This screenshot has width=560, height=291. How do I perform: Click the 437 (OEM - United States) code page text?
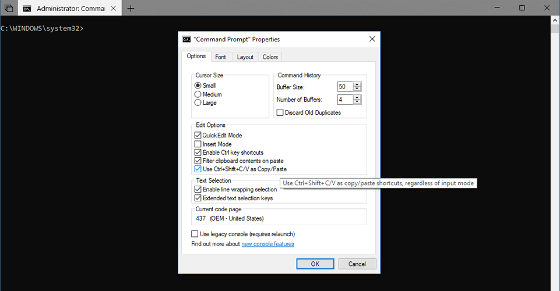(230, 218)
